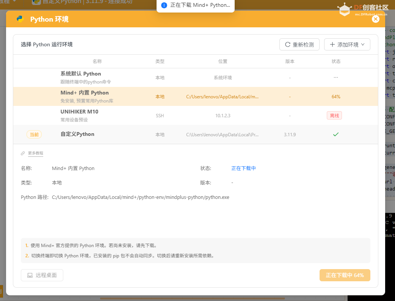Select the UNIHIKER M10 environment row
395x301 pixels.
click(196, 115)
